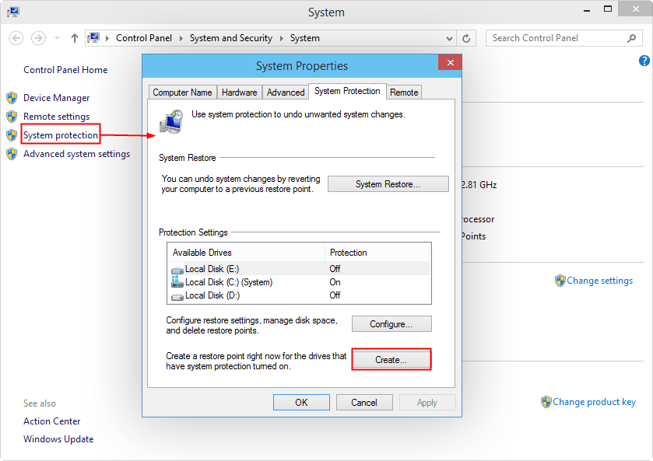Click the Change settings link
Image resolution: width=653 pixels, height=461 pixels.
(x=600, y=281)
